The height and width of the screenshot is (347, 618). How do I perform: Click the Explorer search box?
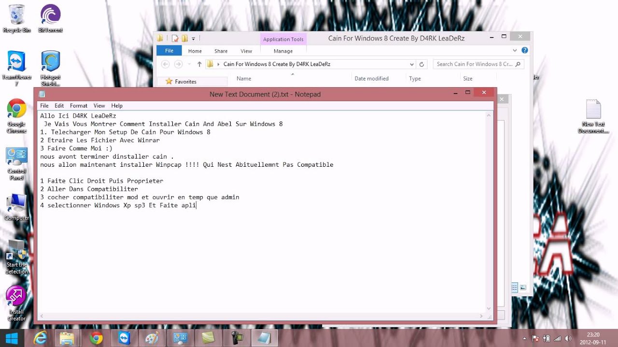coord(478,64)
